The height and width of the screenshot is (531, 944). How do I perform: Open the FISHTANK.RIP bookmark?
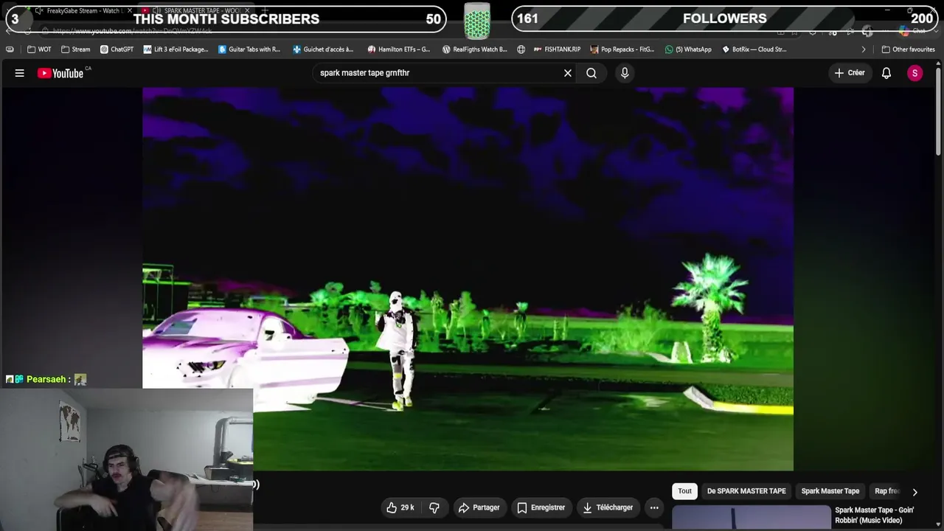[557, 49]
